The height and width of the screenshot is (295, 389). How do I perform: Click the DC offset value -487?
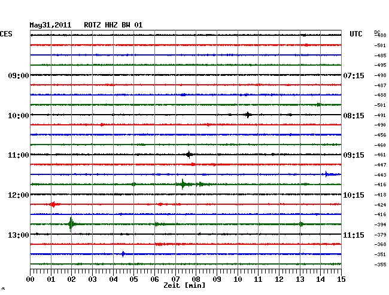(x=380, y=85)
